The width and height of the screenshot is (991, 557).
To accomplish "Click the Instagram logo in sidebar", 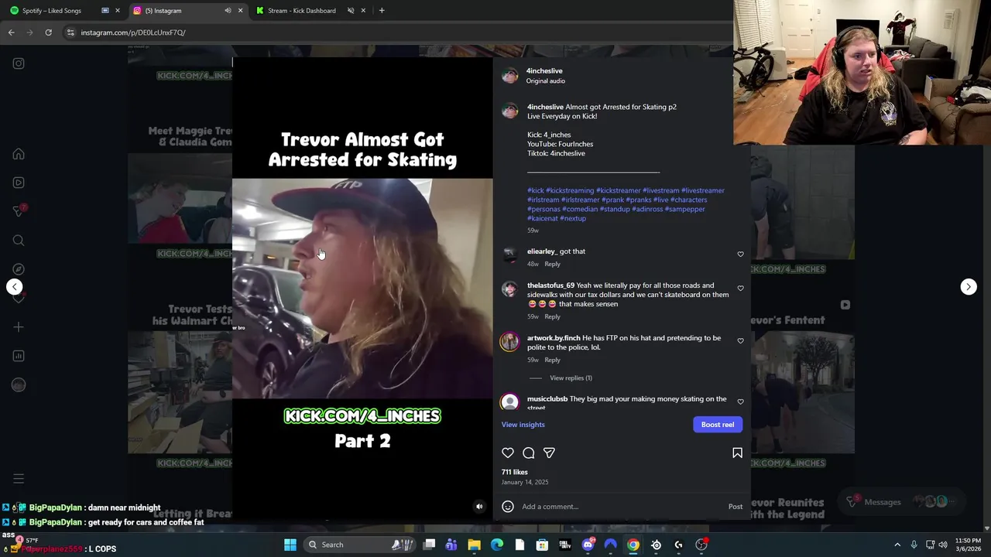I will 19,63.
